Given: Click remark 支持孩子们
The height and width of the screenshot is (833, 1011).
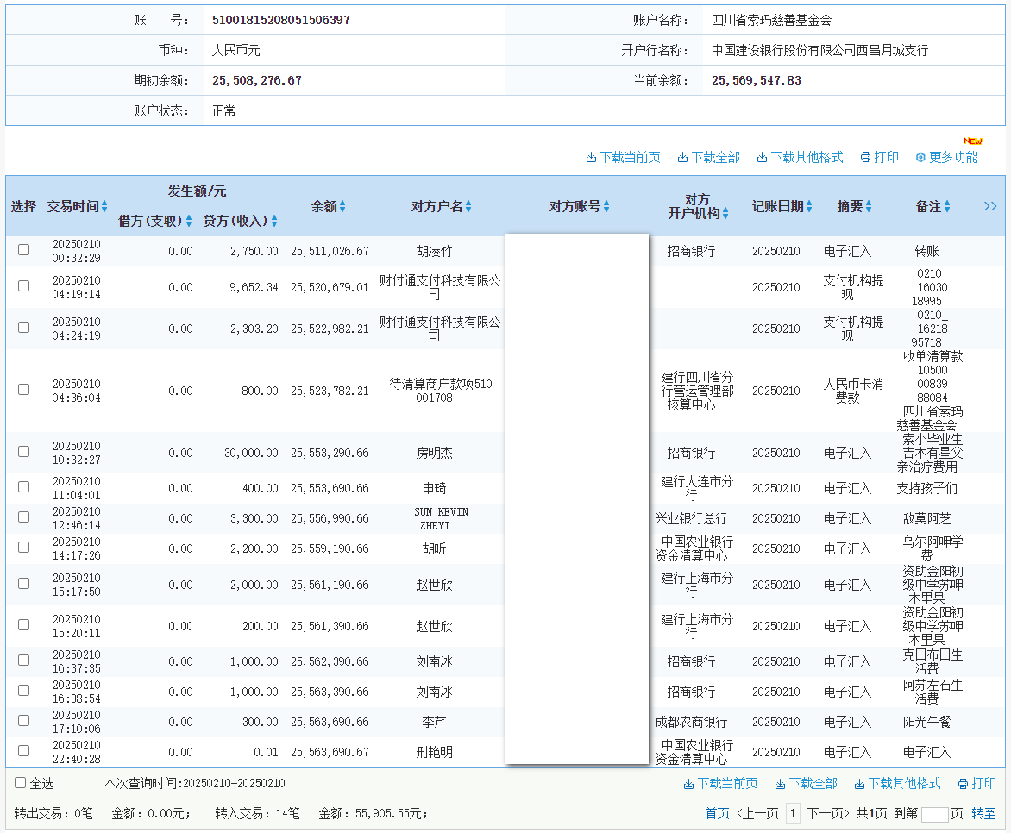Looking at the screenshot, I should [927, 489].
